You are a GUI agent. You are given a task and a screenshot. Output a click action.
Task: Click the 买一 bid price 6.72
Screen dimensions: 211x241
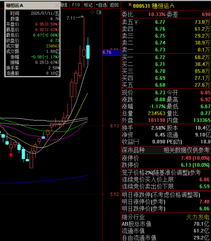[x=160, y=57]
